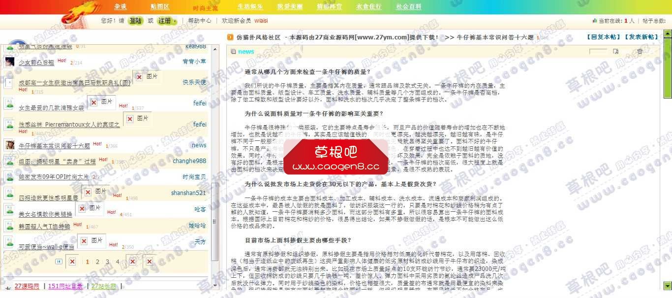672x298 pixels.
Task: Click the 注册 register button
Action: (165, 22)
